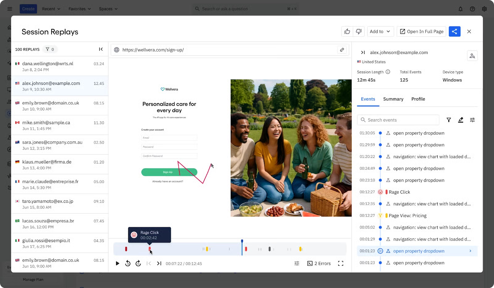Copy the session URL link icon

click(x=342, y=50)
